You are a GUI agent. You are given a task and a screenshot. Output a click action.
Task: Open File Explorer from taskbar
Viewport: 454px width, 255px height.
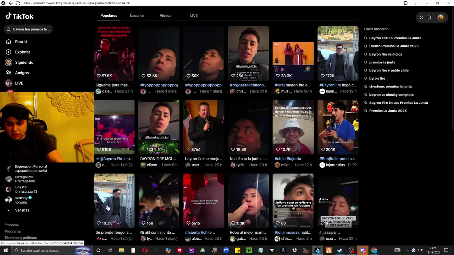click(x=122, y=250)
